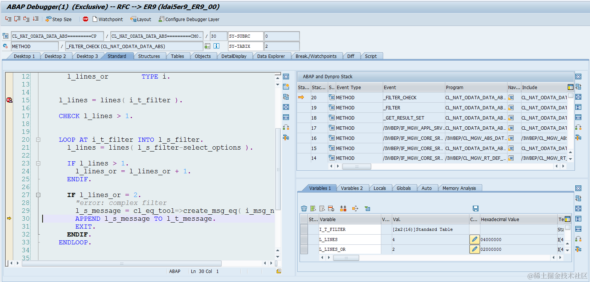590x282 pixels.
Task: Switch to the Auto tab
Action: [x=426, y=188]
